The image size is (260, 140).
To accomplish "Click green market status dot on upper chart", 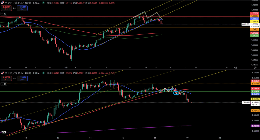I will tap(43, 3).
